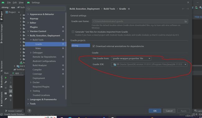Select Deployment settings page

pos(39,78)
